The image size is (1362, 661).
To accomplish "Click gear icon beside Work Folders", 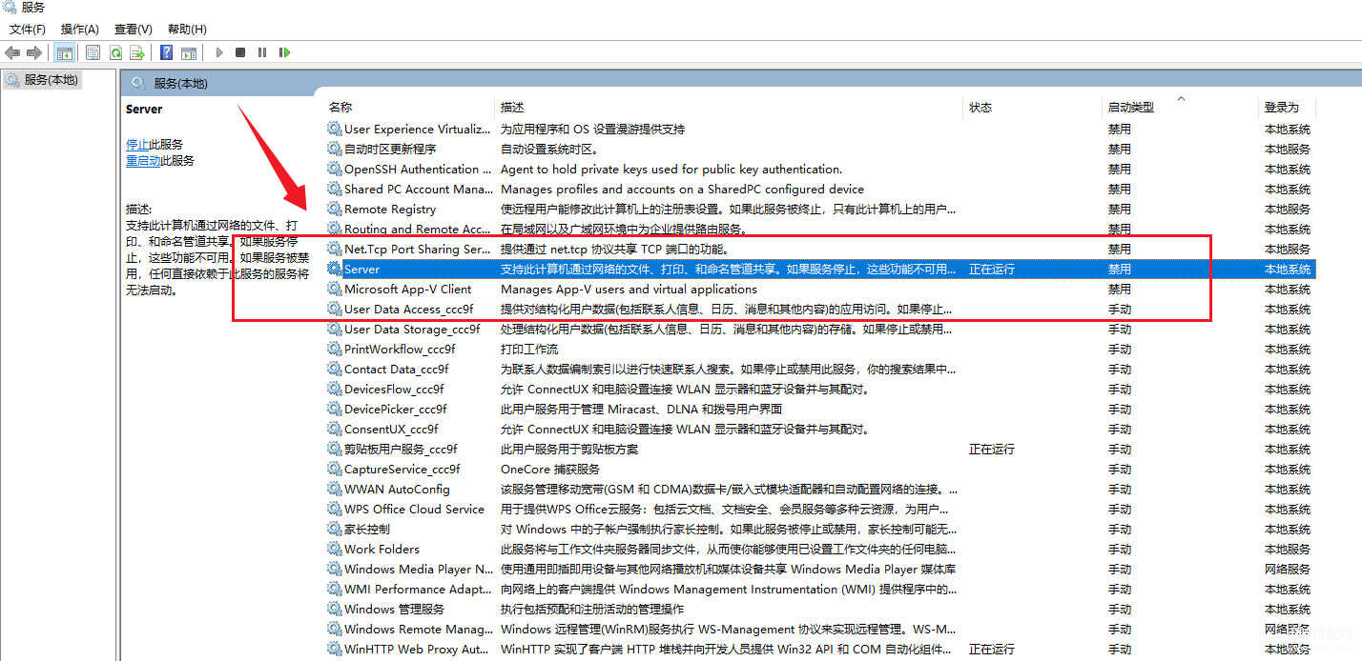I will pos(334,549).
